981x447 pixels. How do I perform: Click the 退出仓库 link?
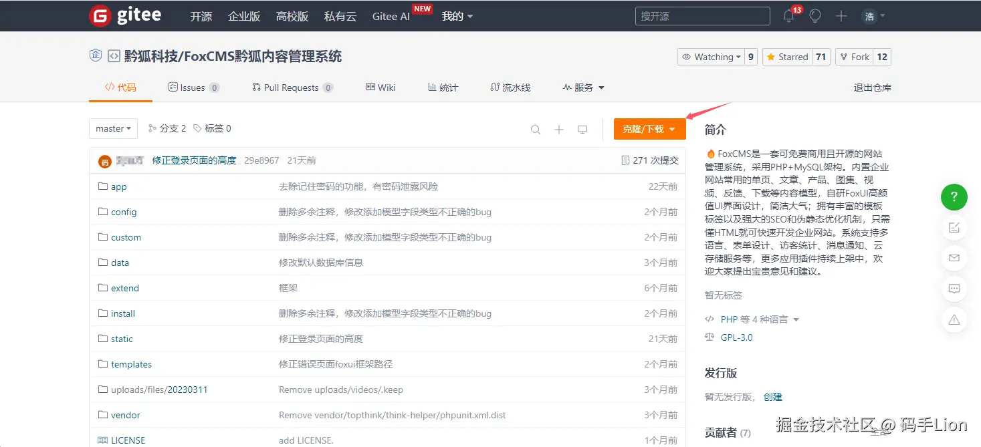(x=872, y=88)
